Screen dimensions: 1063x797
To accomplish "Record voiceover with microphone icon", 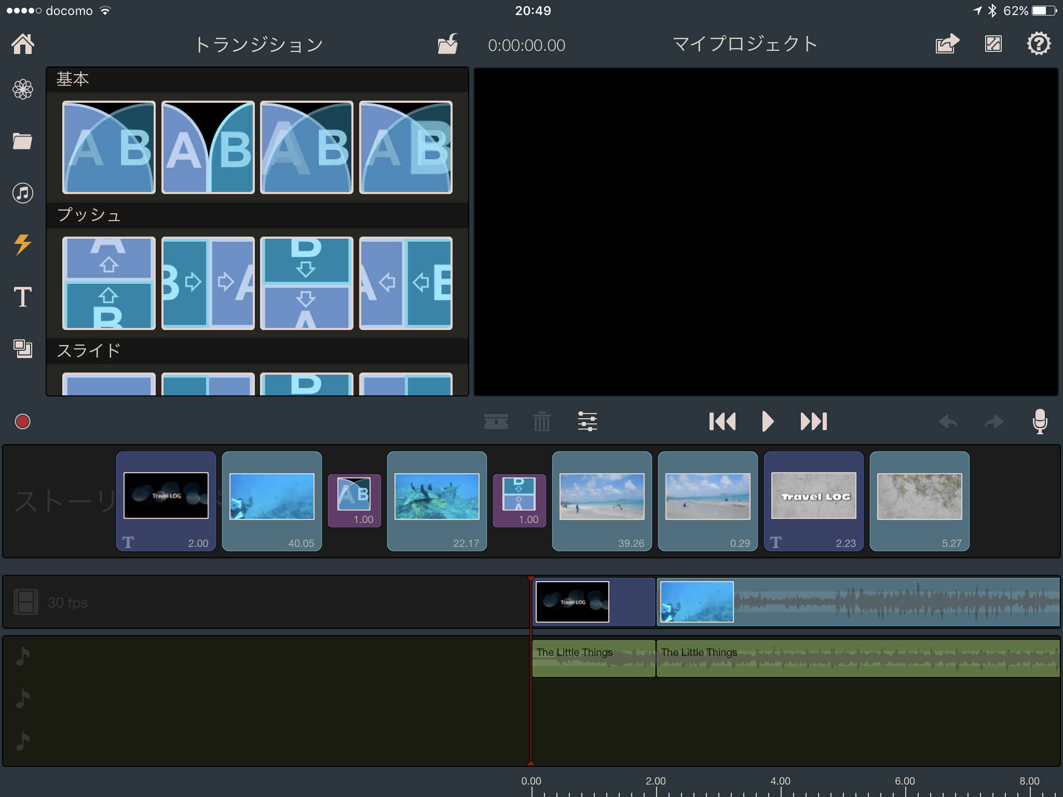I will 1040,421.
